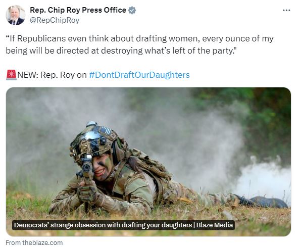The width and height of the screenshot is (299, 249).
Task: Open Chip Roy's profile avatar photo
Action: pyautogui.click(x=16, y=15)
